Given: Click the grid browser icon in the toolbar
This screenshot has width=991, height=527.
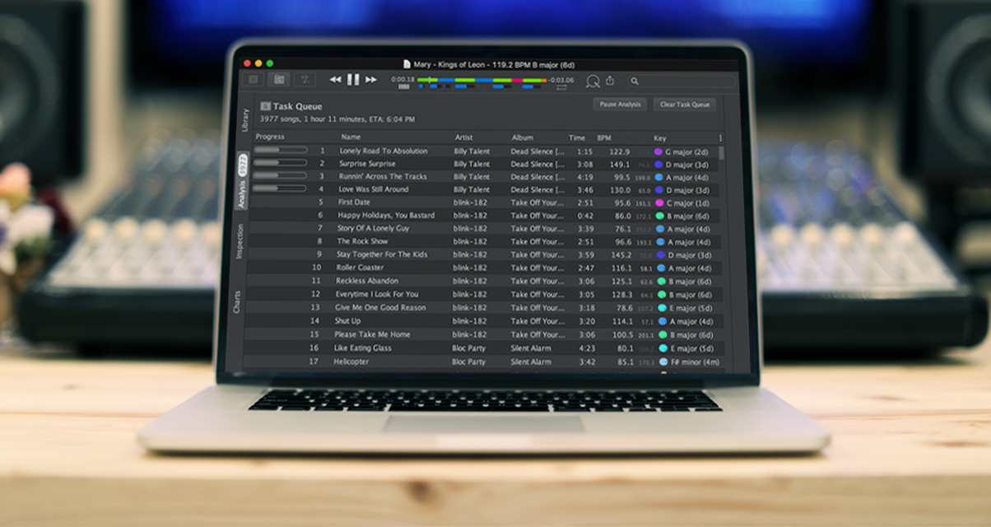Looking at the screenshot, I should 279,80.
